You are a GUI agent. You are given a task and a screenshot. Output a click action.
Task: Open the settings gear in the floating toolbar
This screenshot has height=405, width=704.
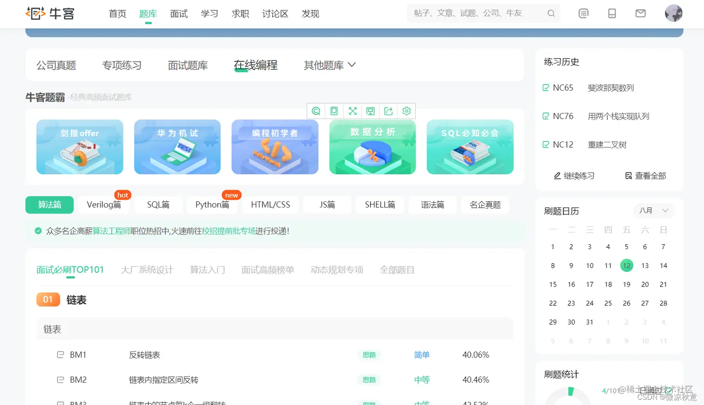coord(406,111)
